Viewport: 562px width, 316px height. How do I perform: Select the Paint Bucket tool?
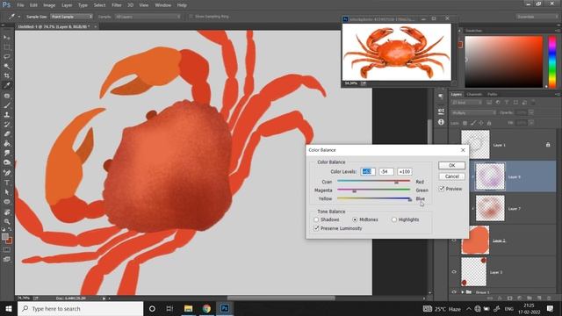(x=7, y=143)
